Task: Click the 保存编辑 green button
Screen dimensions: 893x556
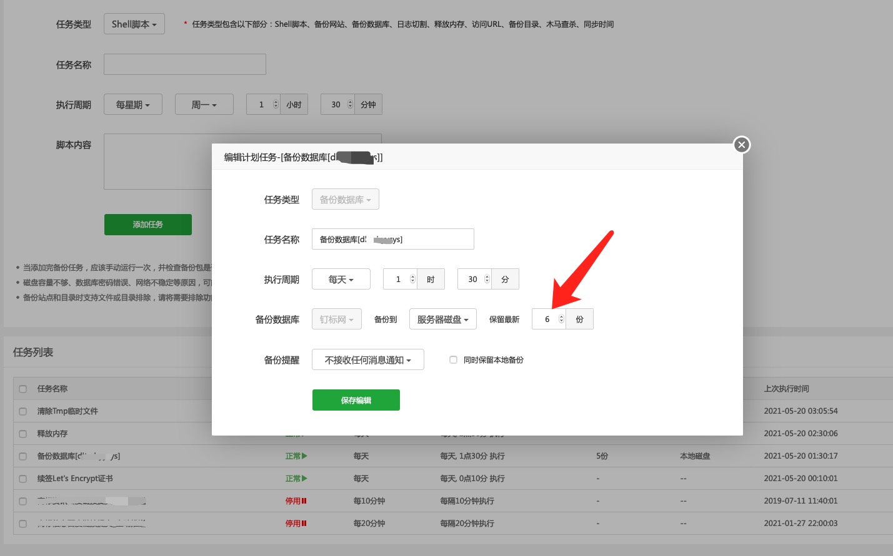Action: [356, 400]
